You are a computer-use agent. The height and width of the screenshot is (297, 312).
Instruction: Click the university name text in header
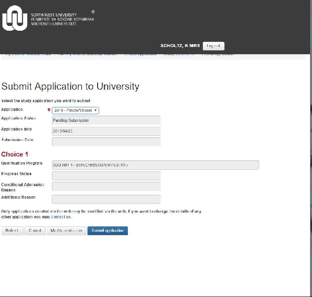tap(62, 19)
